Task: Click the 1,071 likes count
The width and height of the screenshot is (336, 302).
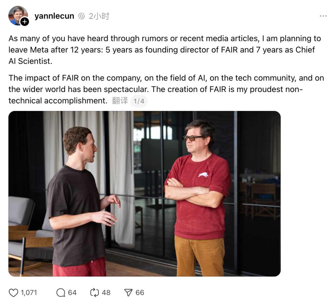Action: point(28,292)
